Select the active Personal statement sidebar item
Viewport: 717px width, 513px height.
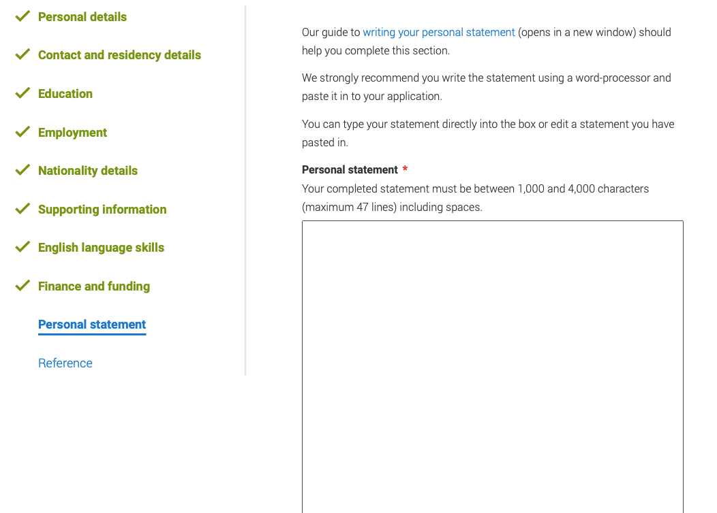tap(92, 325)
